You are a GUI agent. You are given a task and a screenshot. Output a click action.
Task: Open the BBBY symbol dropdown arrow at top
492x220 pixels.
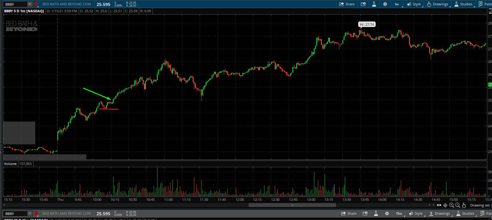[30, 4]
